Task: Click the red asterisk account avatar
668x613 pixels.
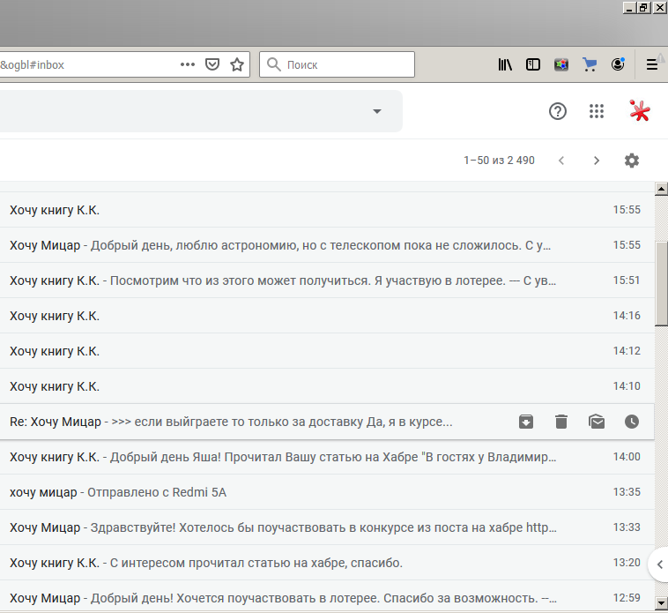Action: point(640,111)
